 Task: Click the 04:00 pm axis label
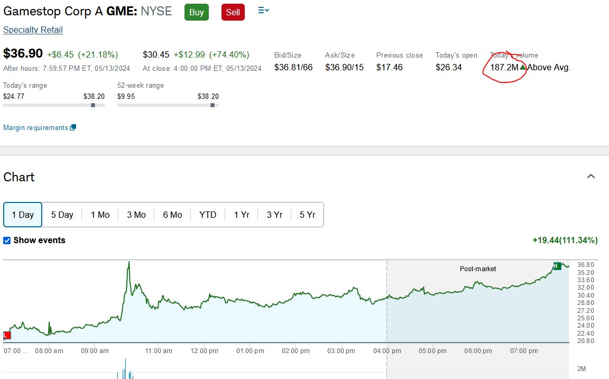[x=387, y=351]
